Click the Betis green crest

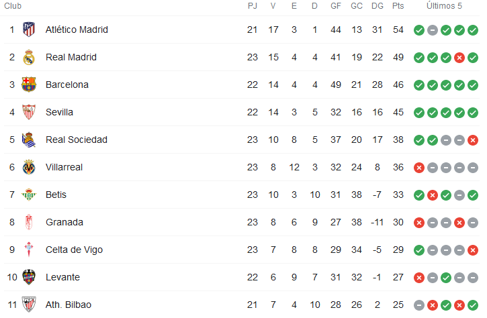click(x=29, y=195)
